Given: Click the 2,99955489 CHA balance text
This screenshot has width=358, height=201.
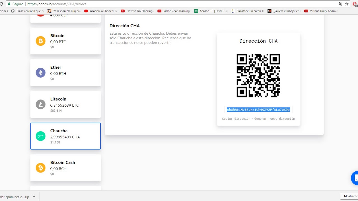Looking at the screenshot, I should [65, 137].
